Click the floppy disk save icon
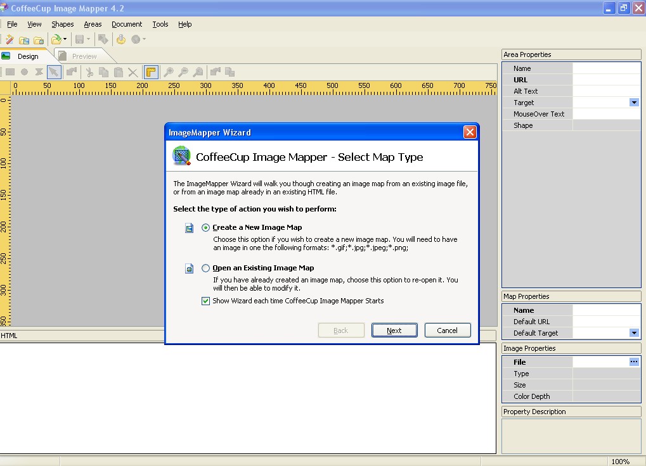The image size is (646, 466). tap(79, 39)
